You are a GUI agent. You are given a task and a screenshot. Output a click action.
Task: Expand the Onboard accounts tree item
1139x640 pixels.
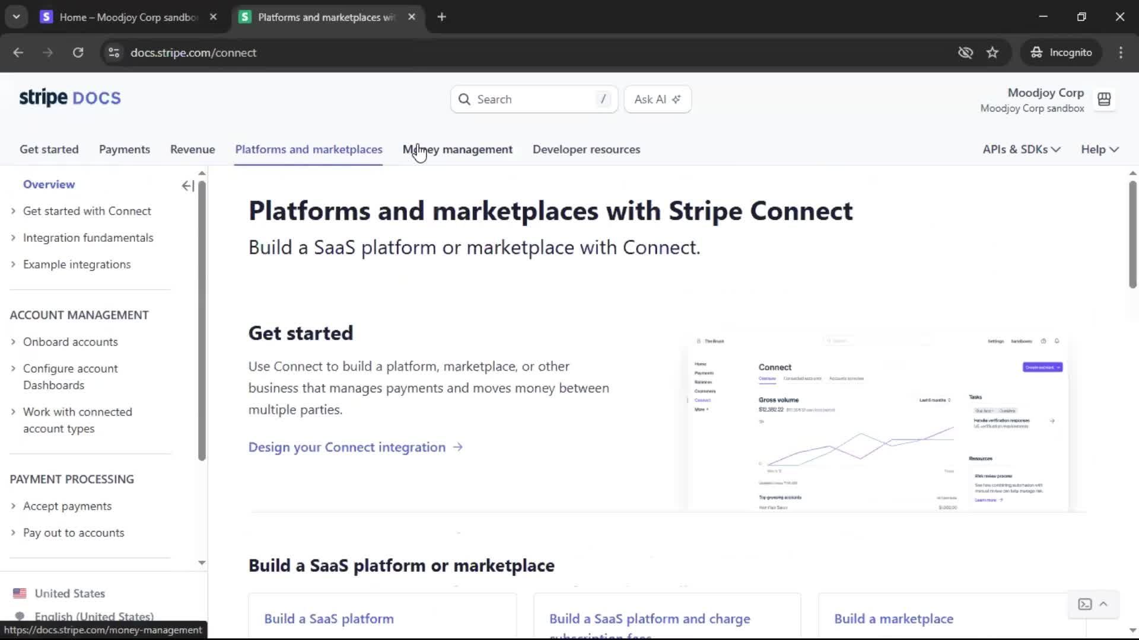(13, 342)
